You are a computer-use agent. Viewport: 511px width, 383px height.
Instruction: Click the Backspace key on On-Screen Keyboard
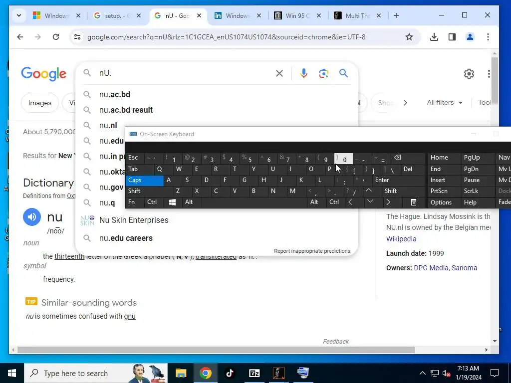(398, 158)
